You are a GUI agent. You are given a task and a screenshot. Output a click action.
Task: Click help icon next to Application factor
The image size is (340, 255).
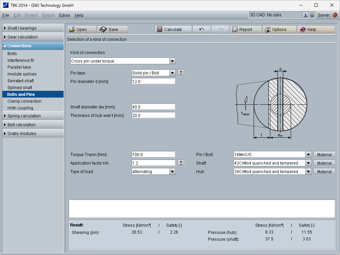pyautogui.click(x=181, y=163)
